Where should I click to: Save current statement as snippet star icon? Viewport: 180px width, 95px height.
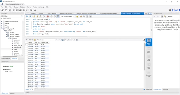point(77,17)
